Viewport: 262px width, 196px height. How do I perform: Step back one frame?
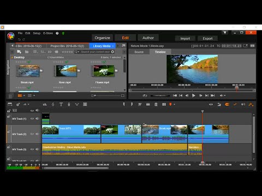click(187, 95)
